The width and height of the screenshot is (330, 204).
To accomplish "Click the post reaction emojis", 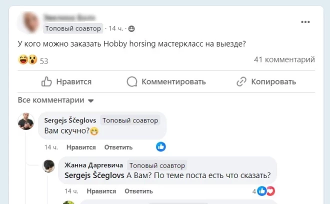I will [x=28, y=60].
